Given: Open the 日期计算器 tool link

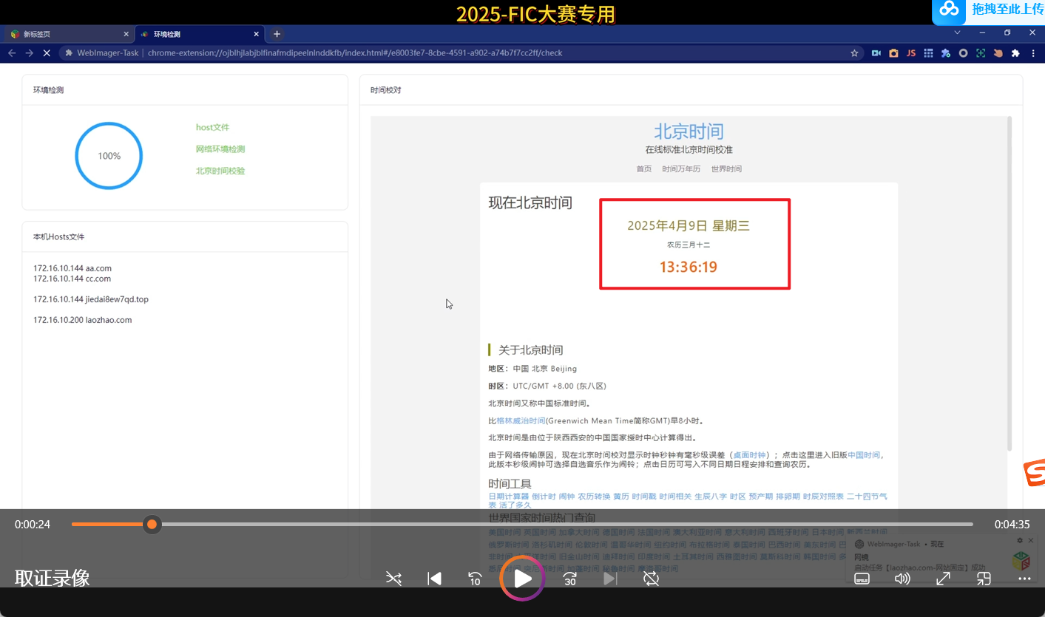Looking at the screenshot, I should coord(508,497).
